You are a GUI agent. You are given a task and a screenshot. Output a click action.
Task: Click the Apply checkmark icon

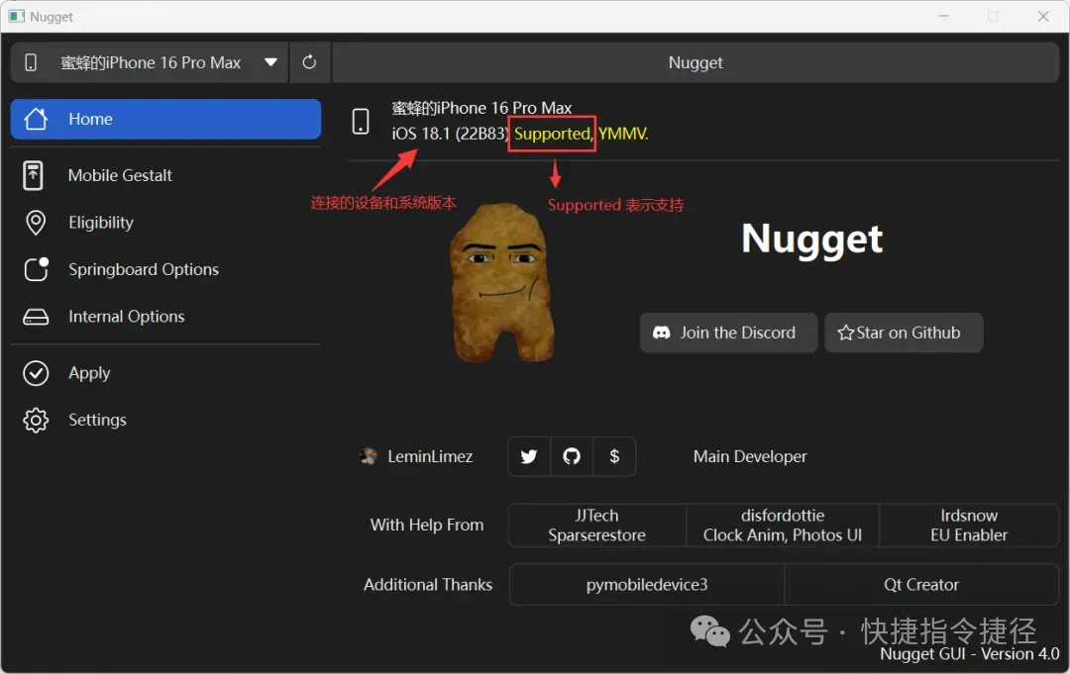pos(36,373)
